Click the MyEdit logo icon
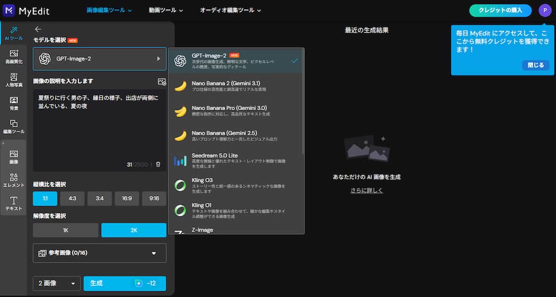 pos(9,11)
